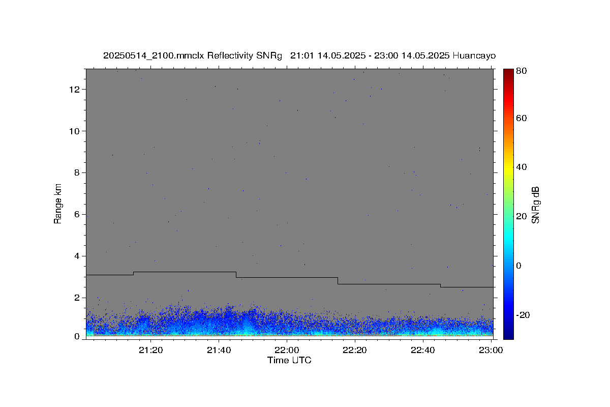Click the 20 colorbar tick label
Image resolution: width=610 pixels, height=407 pixels.
point(522,217)
